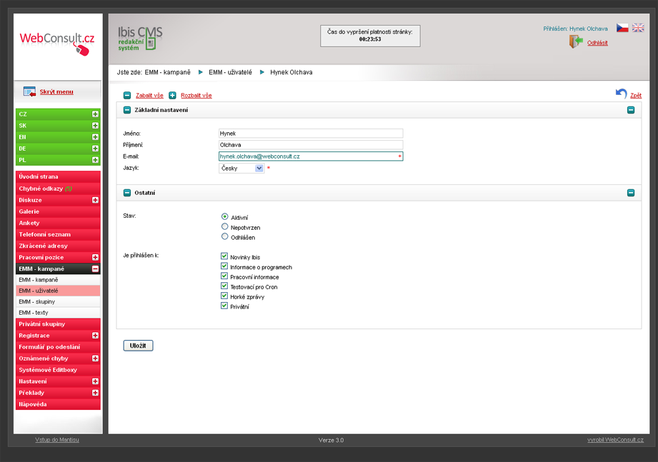Expand the SK menu item
Viewport: 658px width, 462px height.
[95, 126]
